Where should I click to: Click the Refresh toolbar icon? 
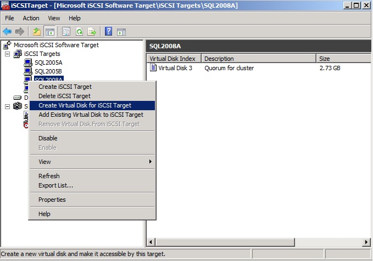click(x=79, y=31)
